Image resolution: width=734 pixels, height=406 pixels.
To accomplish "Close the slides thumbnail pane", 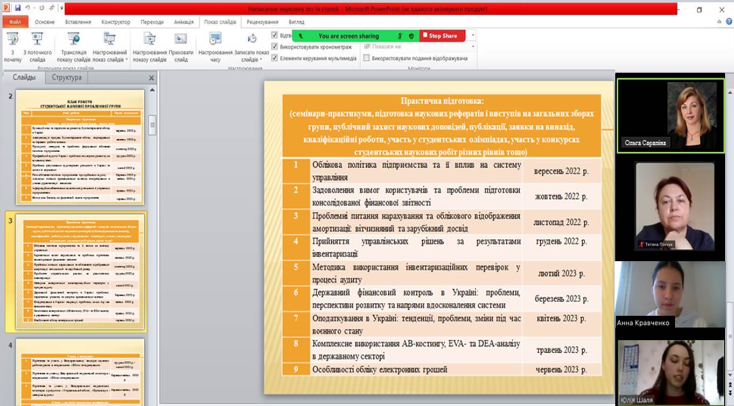I will pyautogui.click(x=151, y=78).
